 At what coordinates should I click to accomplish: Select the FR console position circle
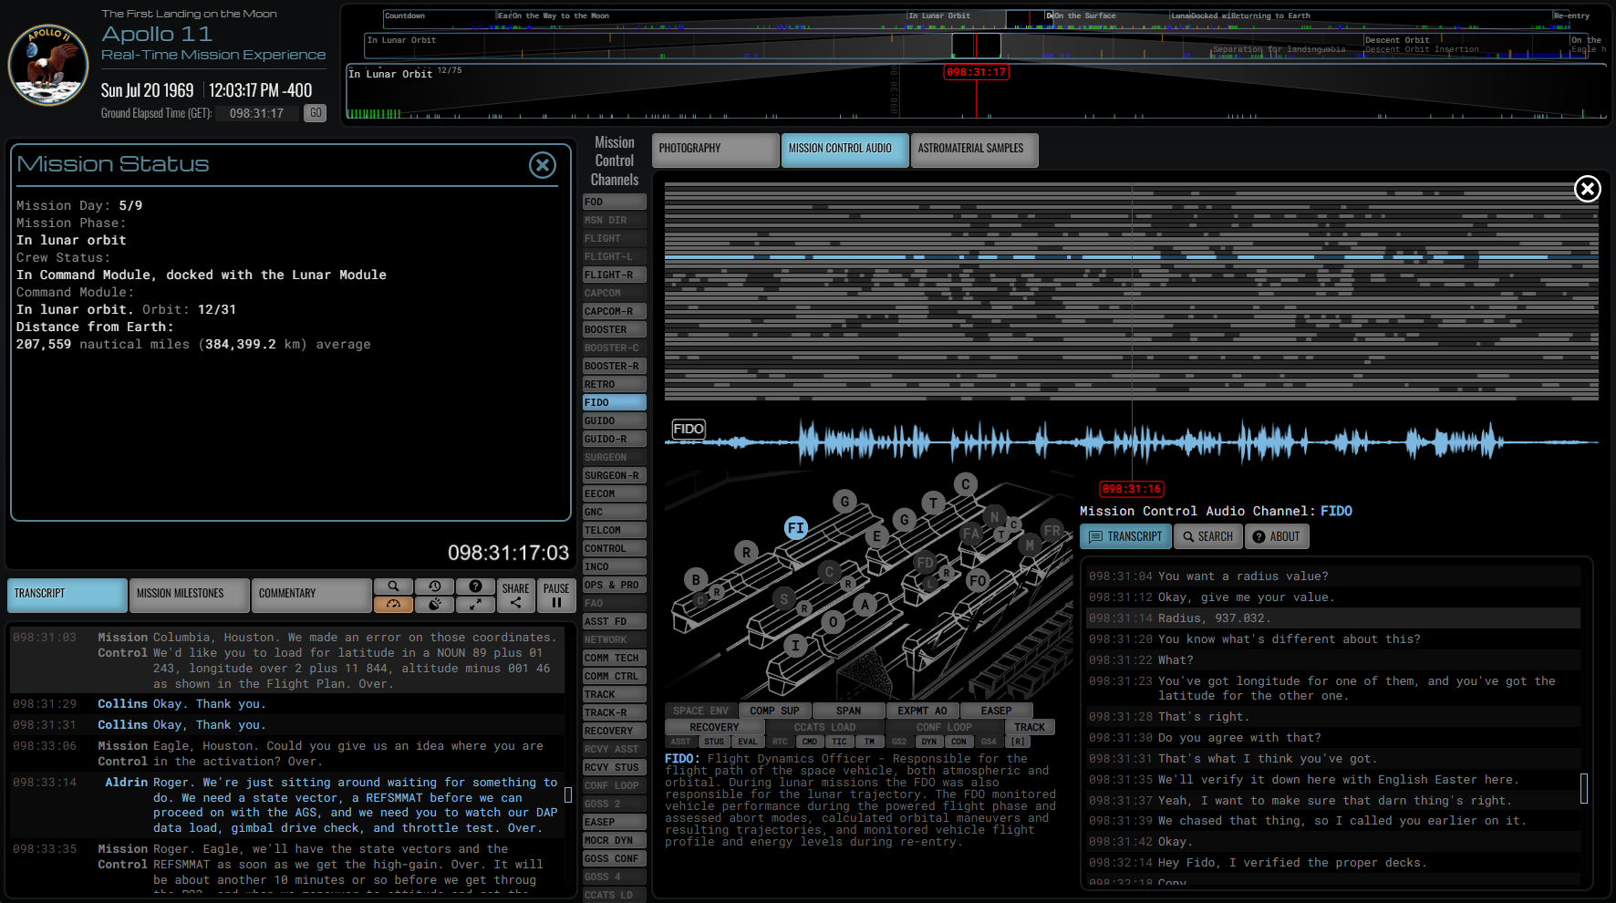[1052, 531]
